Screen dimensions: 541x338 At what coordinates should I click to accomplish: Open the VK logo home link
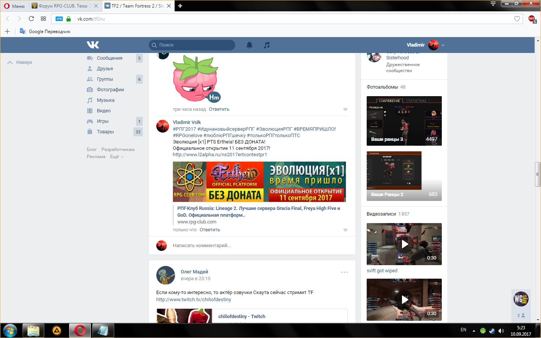tap(93, 45)
